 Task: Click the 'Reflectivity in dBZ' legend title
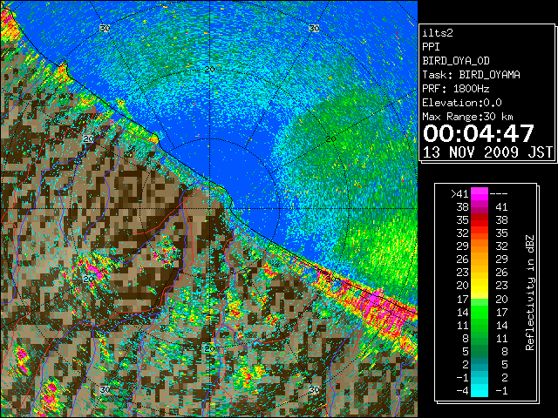(529, 293)
